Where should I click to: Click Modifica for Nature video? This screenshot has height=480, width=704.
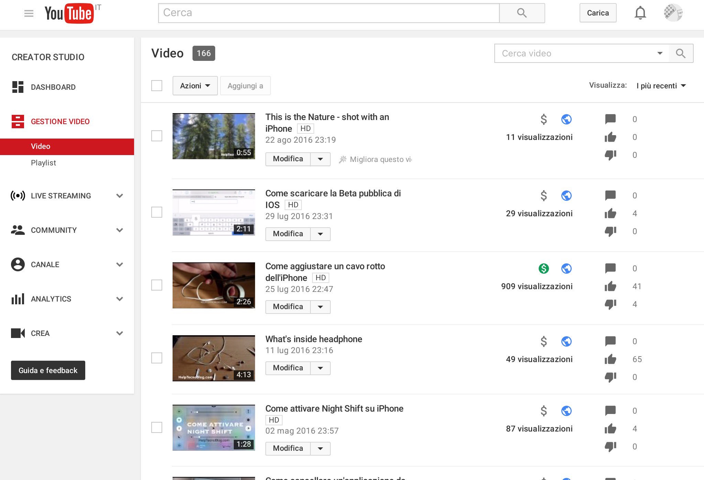[x=288, y=159]
